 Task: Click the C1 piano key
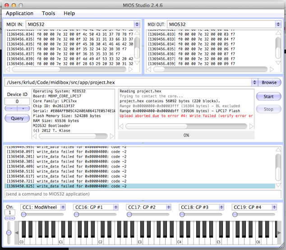[x=61, y=241]
